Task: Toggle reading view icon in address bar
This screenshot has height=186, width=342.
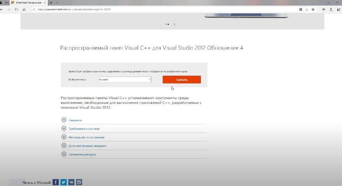Action: (307, 9)
